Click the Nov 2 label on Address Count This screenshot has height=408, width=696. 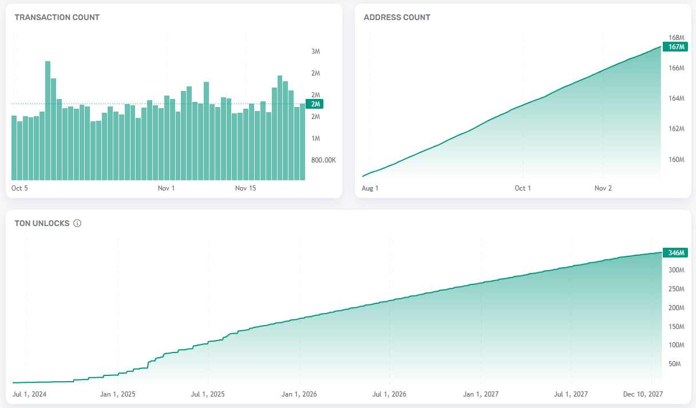[x=603, y=188]
